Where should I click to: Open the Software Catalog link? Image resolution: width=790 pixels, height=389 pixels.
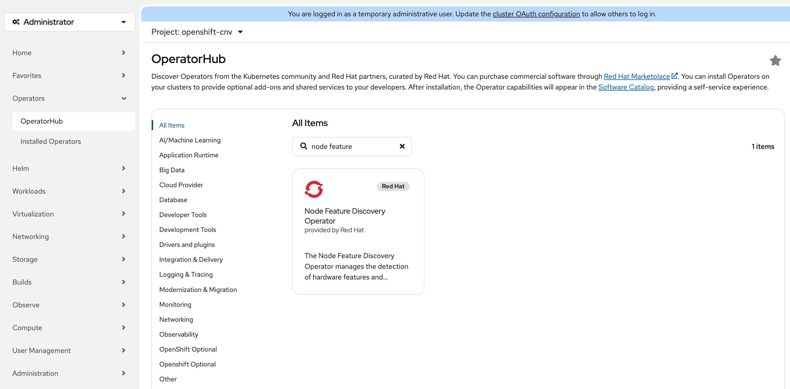(x=626, y=87)
